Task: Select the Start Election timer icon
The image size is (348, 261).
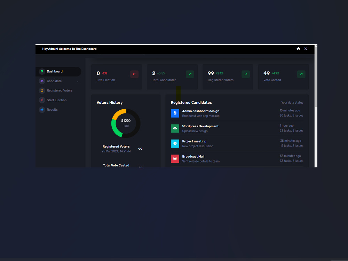Action: pyautogui.click(x=42, y=100)
